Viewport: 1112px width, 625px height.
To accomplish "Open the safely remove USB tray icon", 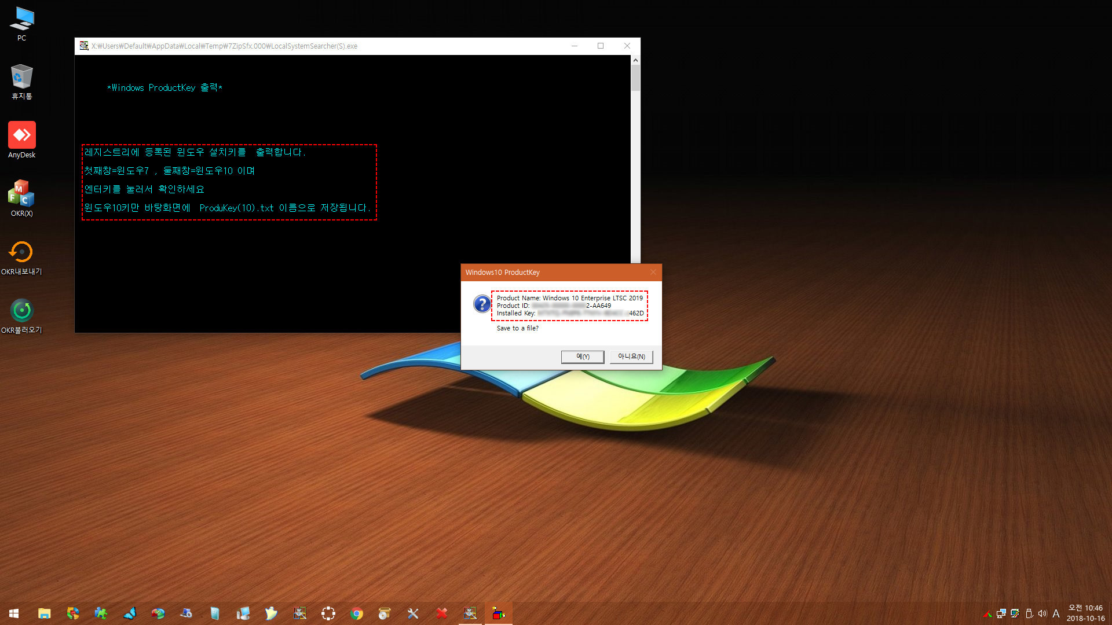I will [x=1029, y=613].
